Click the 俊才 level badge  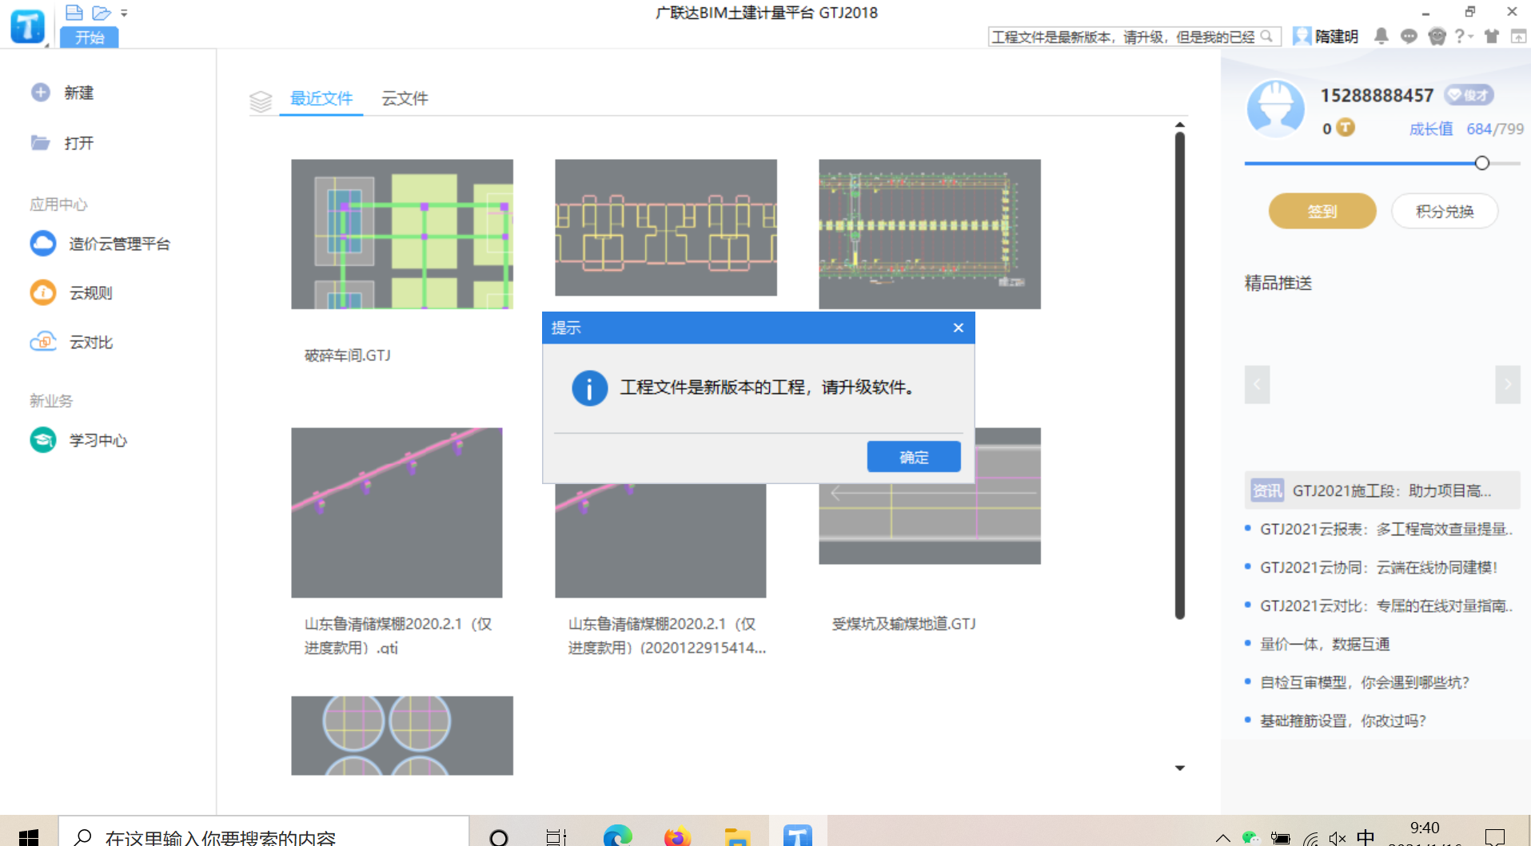click(x=1469, y=95)
